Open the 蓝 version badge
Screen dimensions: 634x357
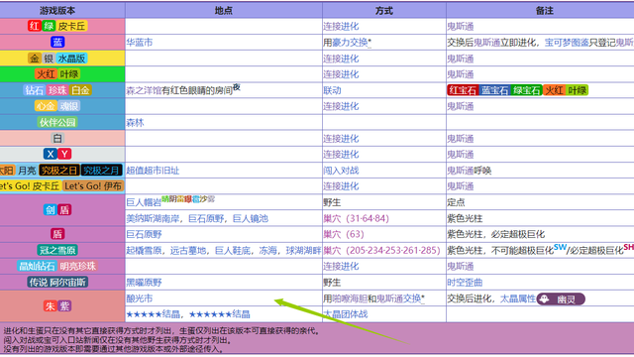click(57, 42)
